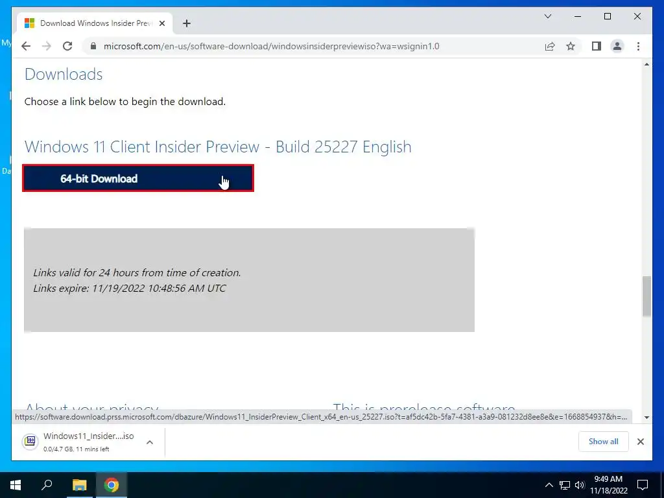Open the tab search chevron

point(547,16)
